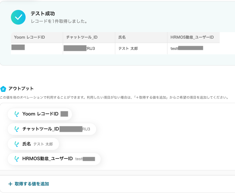Click the アウトプット heading text
The width and height of the screenshot is (235, 195).
(21, 88)
